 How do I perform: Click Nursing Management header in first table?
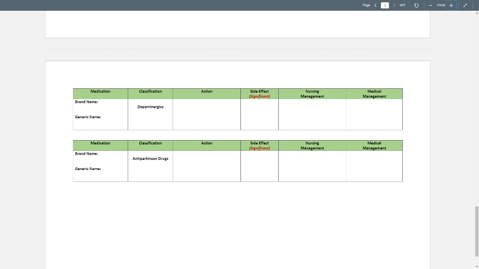coord(312,93)
